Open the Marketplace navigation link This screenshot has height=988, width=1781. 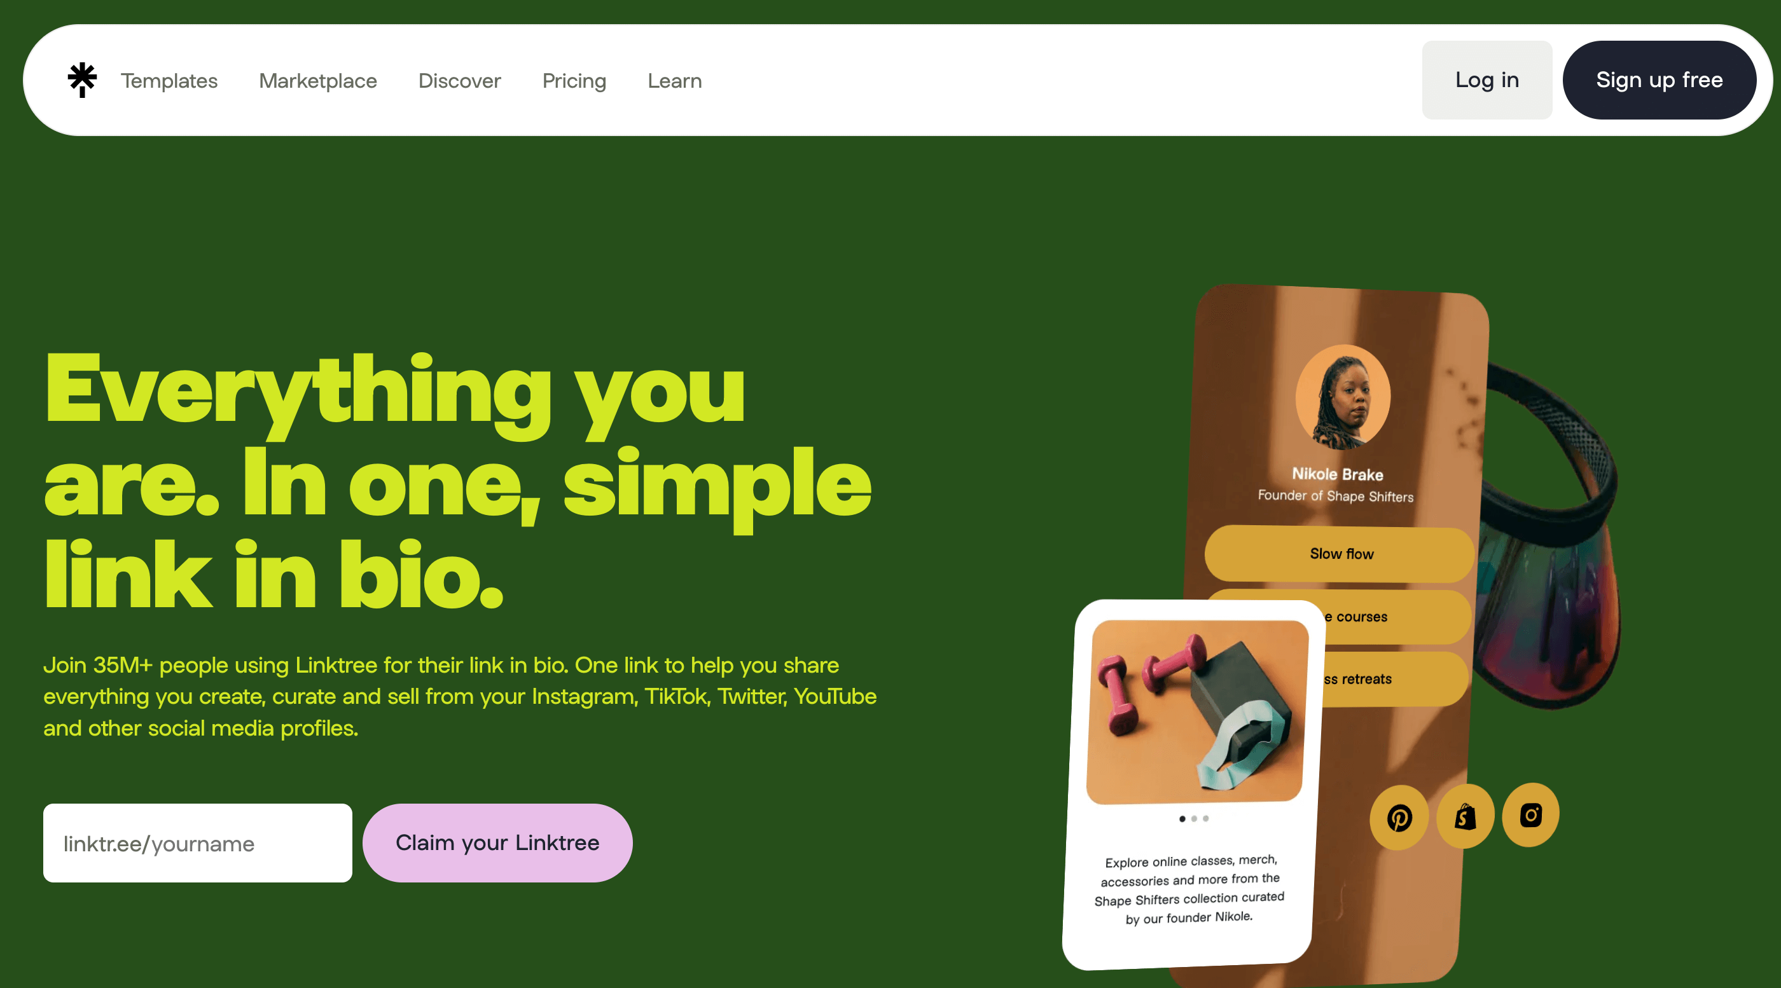click(x=318, y=80)
